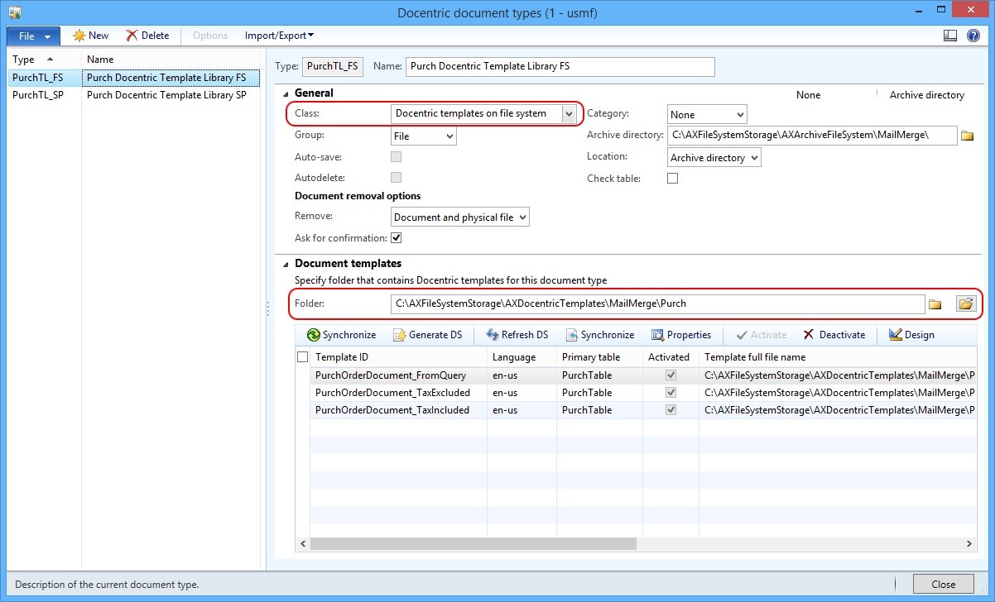Deactivate the selected template
The height and width of the screenshot is (602, 995).
point(834,335)
